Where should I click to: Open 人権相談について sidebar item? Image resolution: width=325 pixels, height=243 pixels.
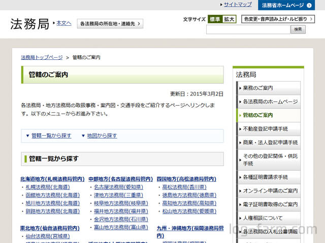point(269,218)
